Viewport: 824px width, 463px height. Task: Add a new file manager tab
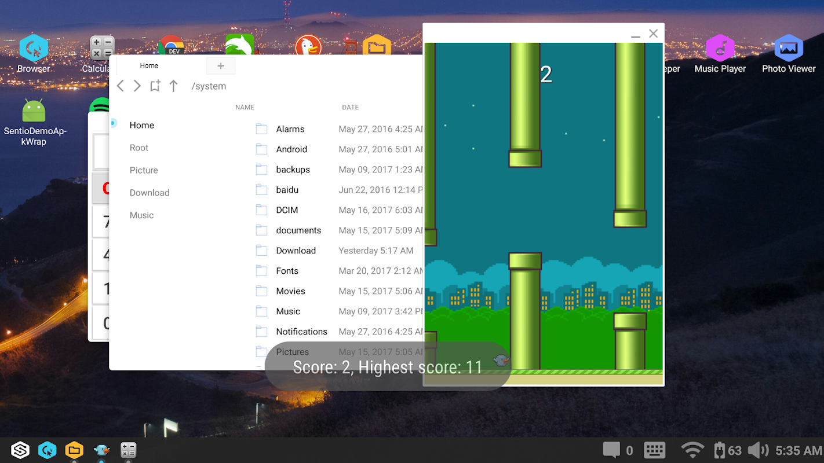[x=220, y=66]
